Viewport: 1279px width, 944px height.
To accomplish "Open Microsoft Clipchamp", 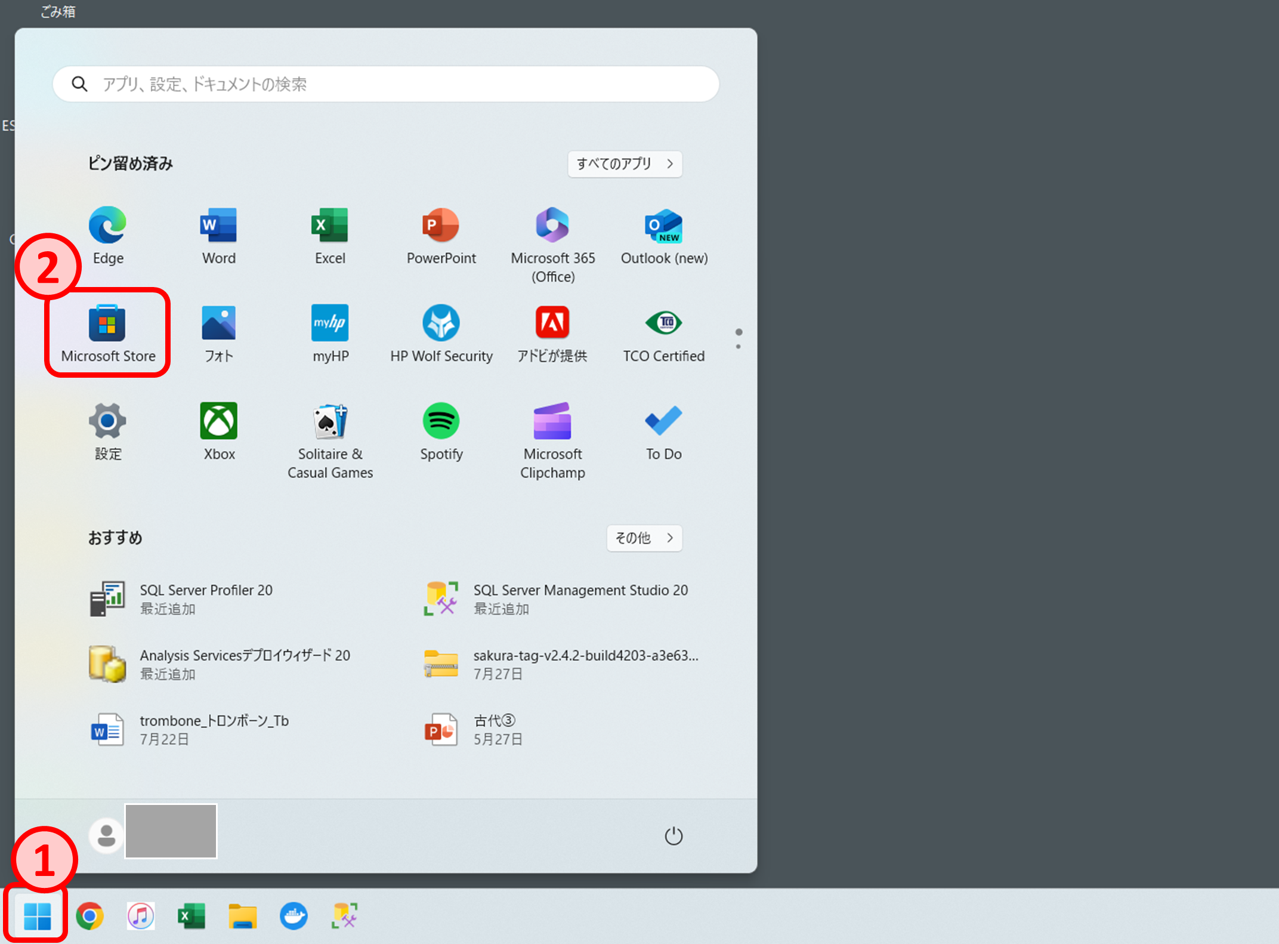I will coord(552,440).
